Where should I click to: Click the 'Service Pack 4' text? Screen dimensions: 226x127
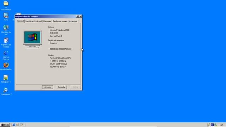[56, 36]
